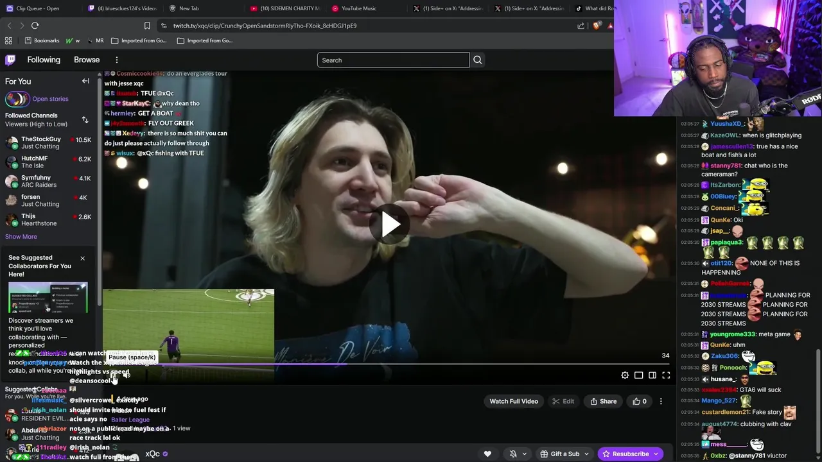Viewport: 822px width, 462px height.
Task: Bookmark this page icon in address bar
Action: point(147,26)
